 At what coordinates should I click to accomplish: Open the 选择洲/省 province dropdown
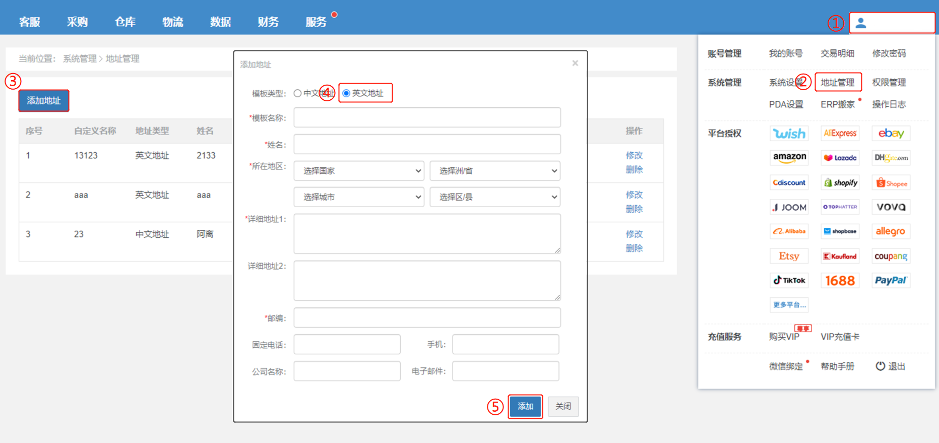[x=495, y=171]
